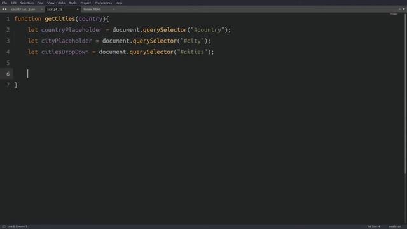
Task: Click the new tab plus icon
Action: 400,9
